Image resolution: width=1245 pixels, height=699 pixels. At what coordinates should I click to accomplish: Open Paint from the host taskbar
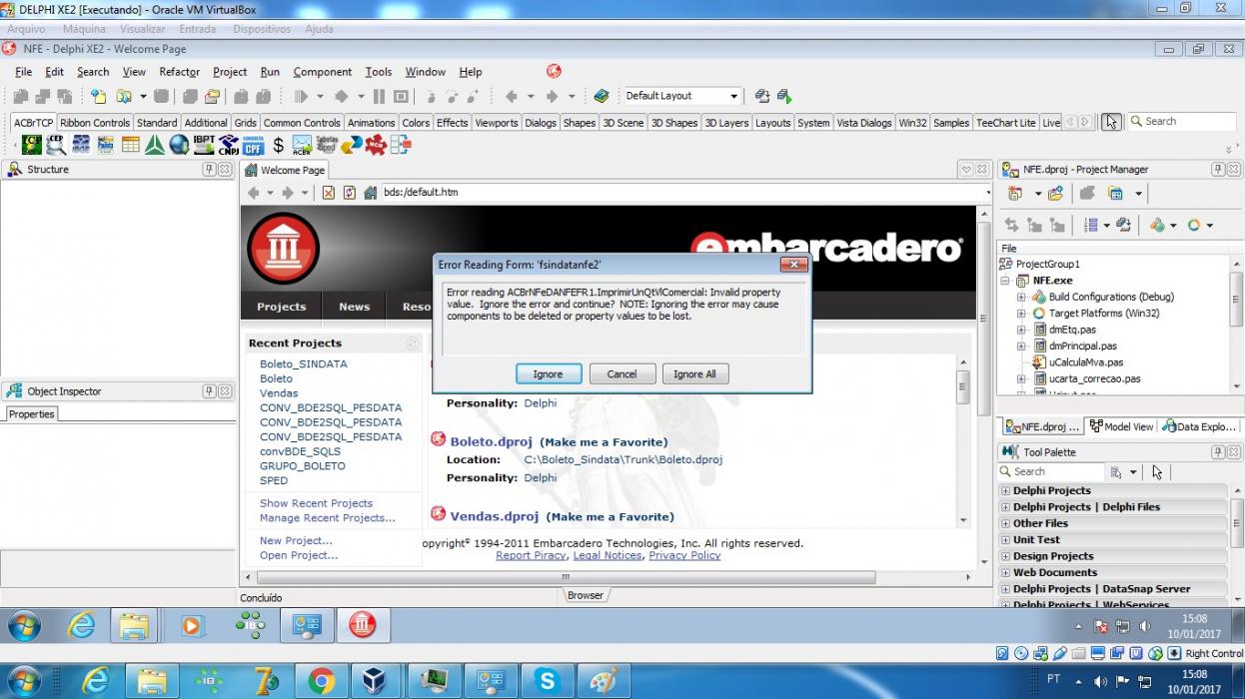tap(605, 681)
